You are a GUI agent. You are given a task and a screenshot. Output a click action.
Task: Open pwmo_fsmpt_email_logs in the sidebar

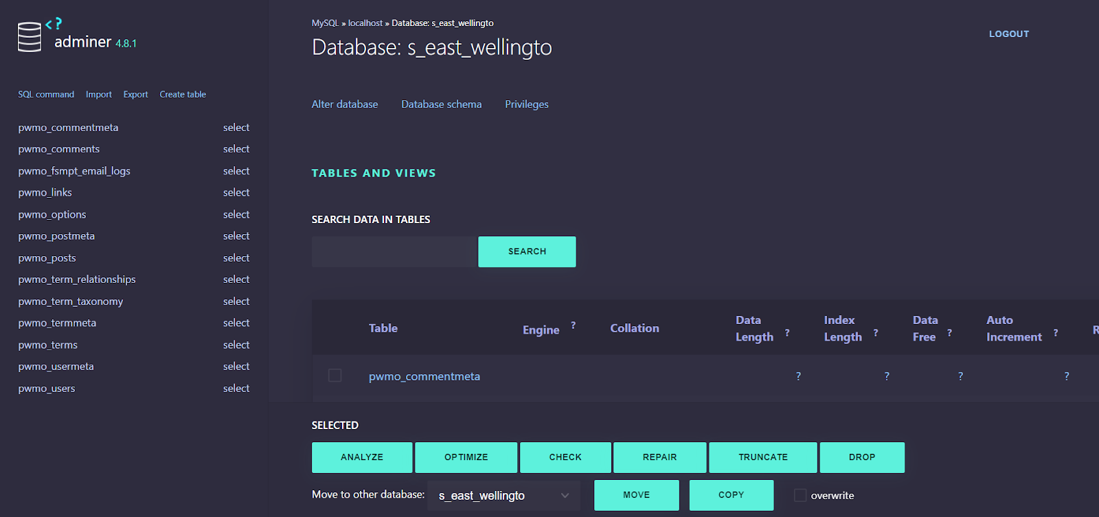tap(74, 171)
